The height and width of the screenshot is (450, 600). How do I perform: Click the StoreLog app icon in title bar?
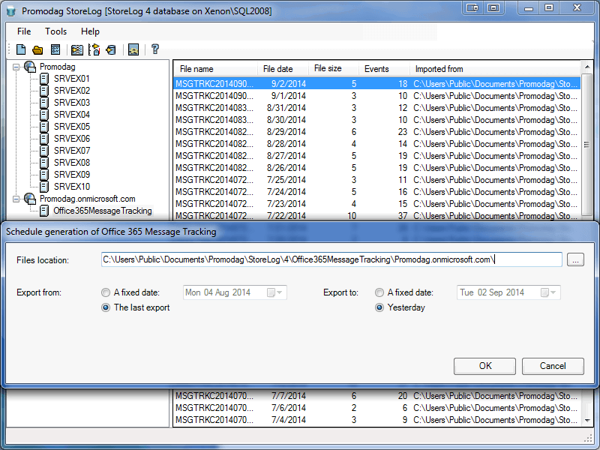click(x=11, y=11)
